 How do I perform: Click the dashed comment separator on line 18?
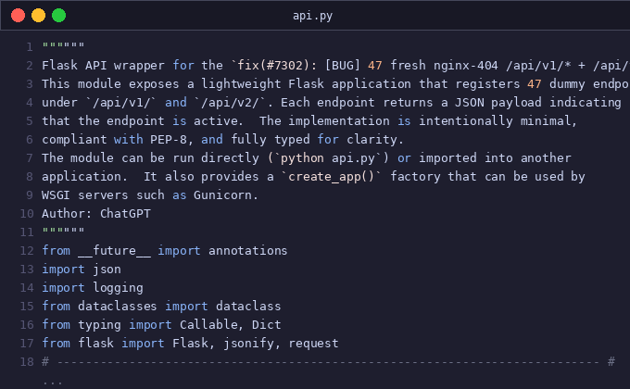[328, 362]
